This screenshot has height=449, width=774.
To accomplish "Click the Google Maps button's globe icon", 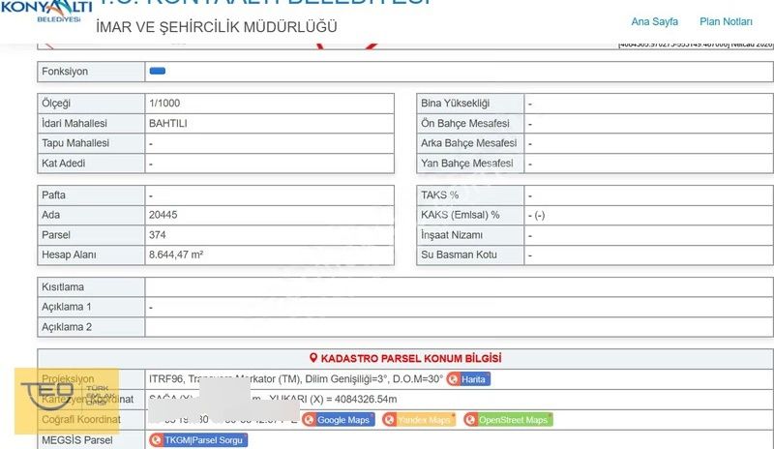I will click(x=309, y=420).
